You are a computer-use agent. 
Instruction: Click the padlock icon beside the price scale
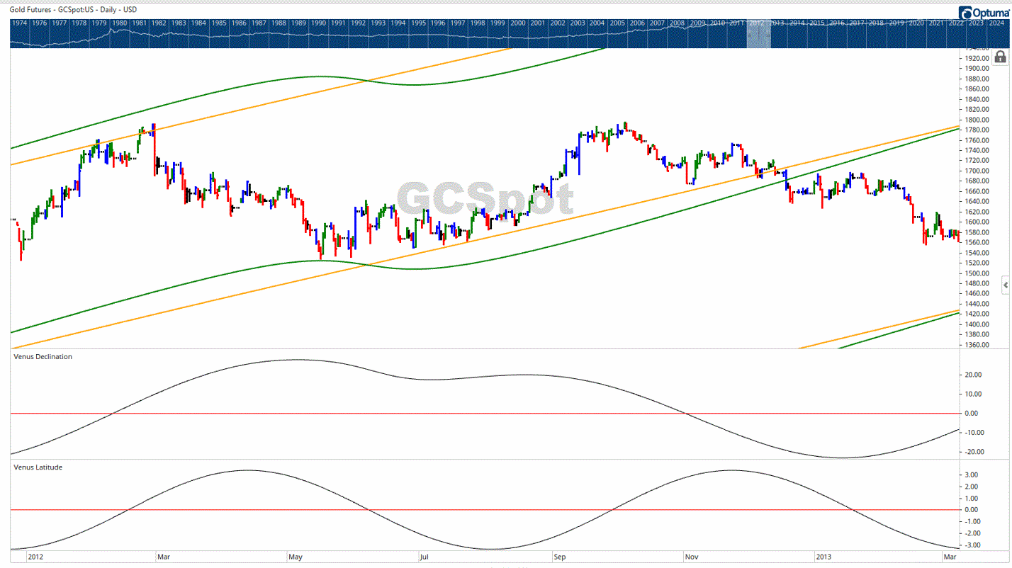(1001, 57)
